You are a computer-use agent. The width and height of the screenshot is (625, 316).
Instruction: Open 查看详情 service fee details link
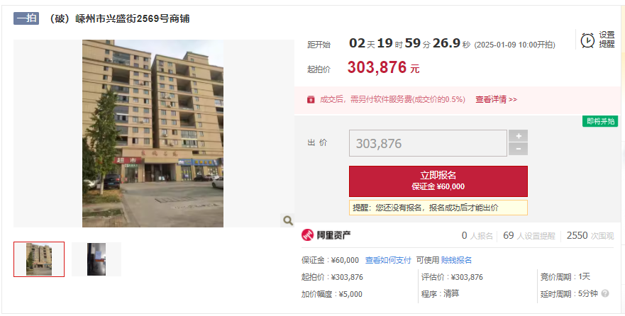[496, 99]
